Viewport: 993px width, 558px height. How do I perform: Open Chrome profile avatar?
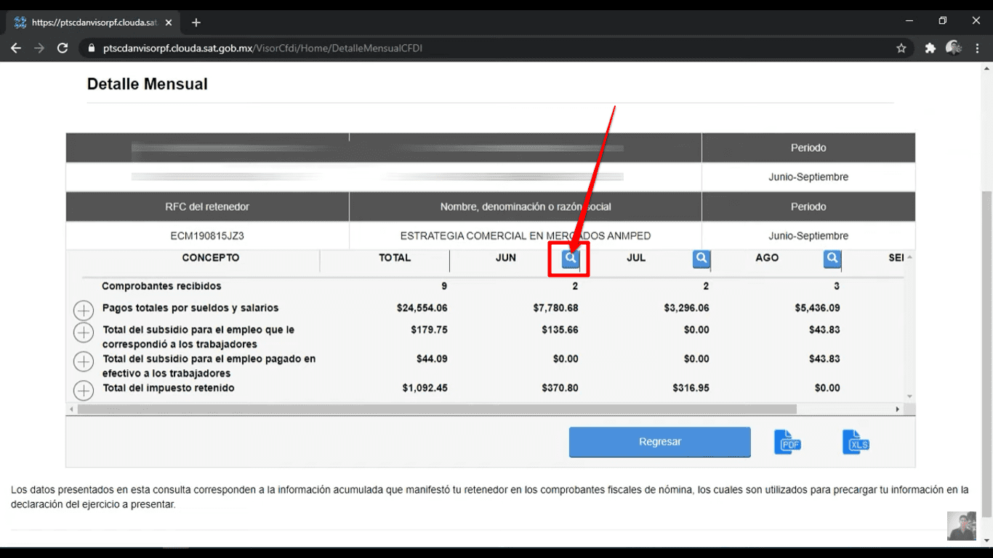pyautogui.click(x=954, y=48)
